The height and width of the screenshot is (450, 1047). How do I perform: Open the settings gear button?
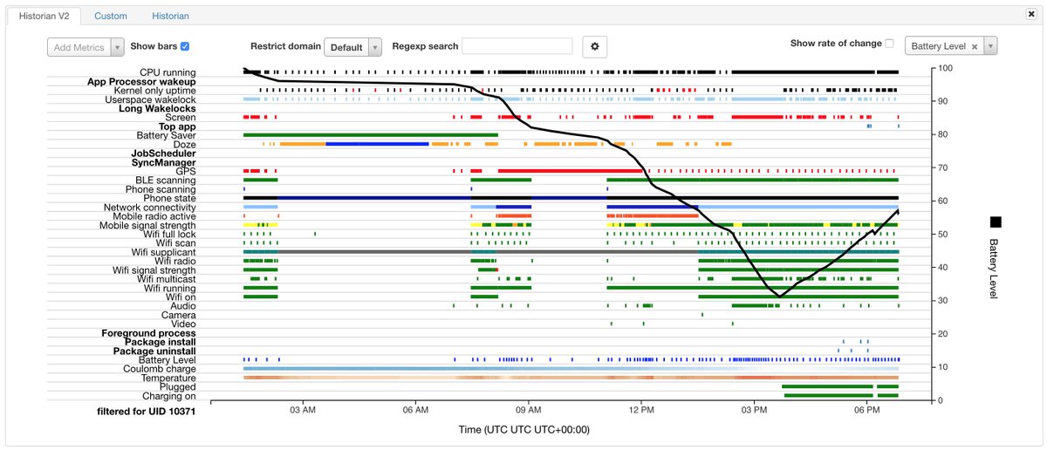pyautogui.click(x=594, y=47)
